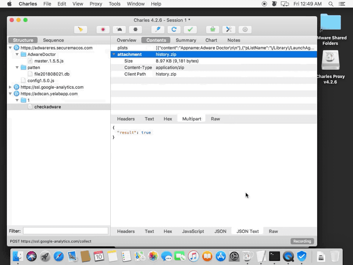The height and width of the screenshot is (265, 353).
Task: Select the plists row in multipart table
Action: point(214,48)
